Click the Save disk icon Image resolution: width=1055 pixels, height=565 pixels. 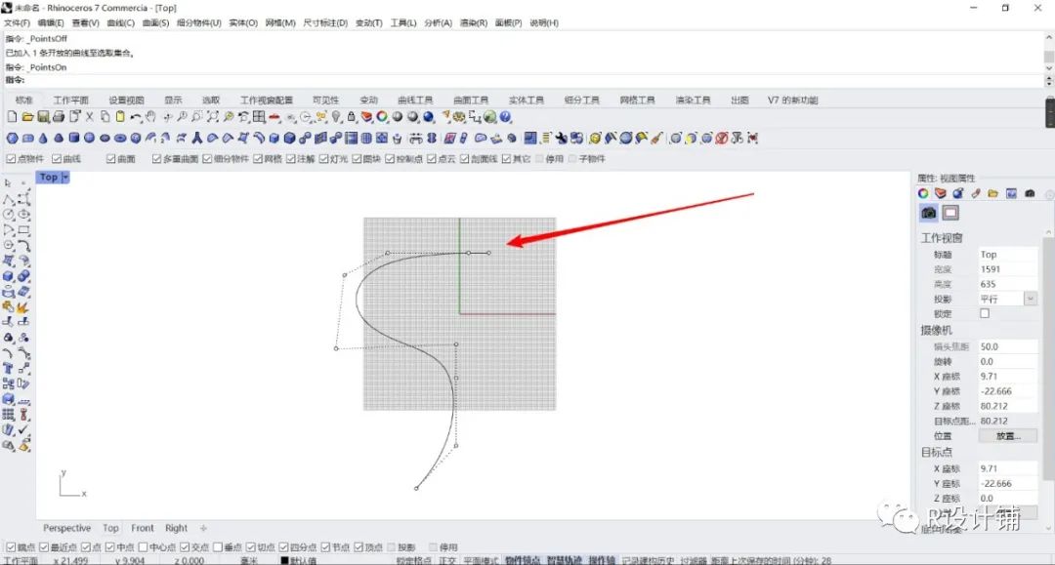click(x=43, y=117)
